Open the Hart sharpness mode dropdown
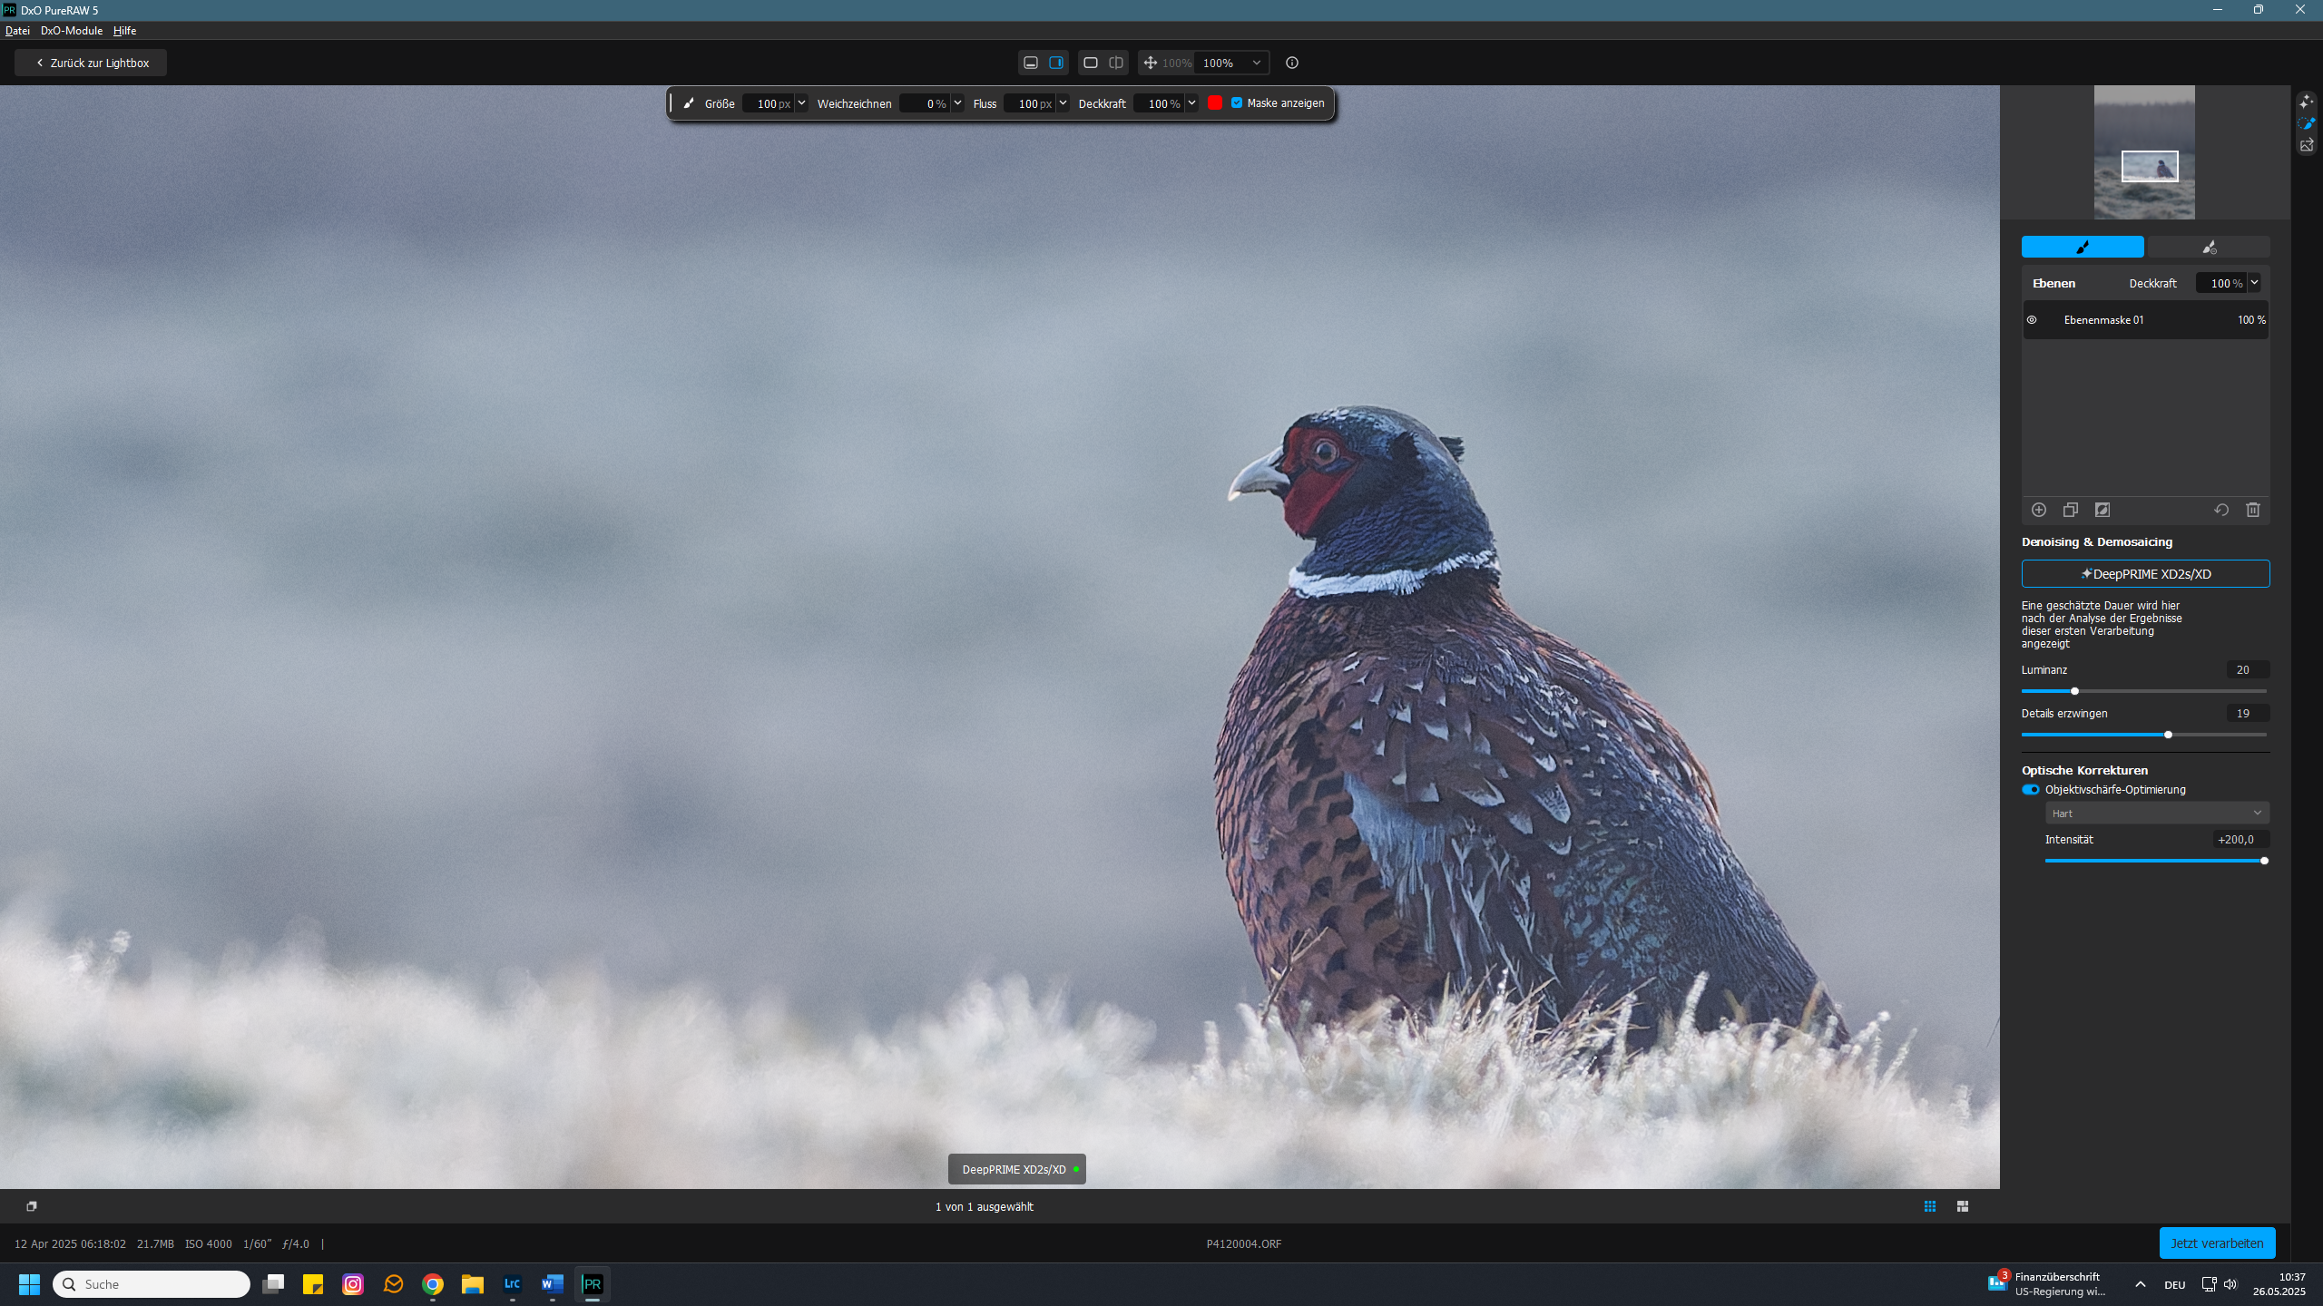 pos(2157,814)
